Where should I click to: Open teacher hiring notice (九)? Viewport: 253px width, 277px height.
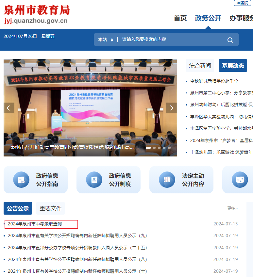tap(77, 236)
